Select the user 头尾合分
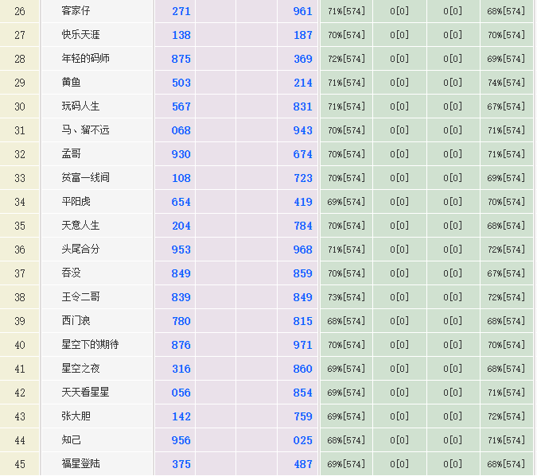Viewport: 537px width, 476px height. pyautogui.click(x=81, y=250)
